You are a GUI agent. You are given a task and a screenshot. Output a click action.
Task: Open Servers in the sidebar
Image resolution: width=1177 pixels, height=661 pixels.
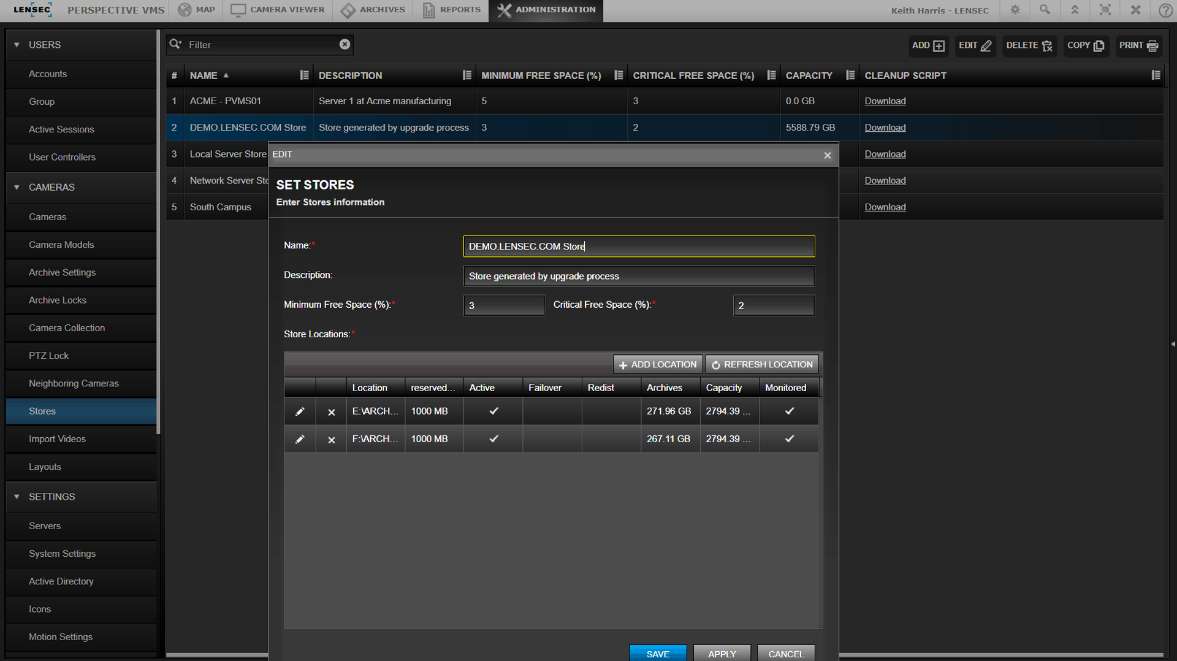click(x=81, y=525)
